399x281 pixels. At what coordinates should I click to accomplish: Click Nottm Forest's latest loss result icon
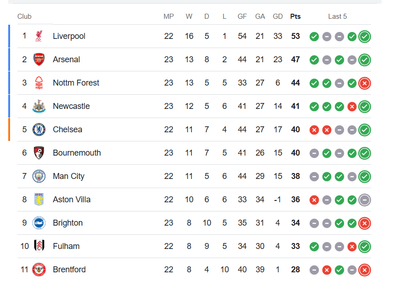click(x=365, y=83)
